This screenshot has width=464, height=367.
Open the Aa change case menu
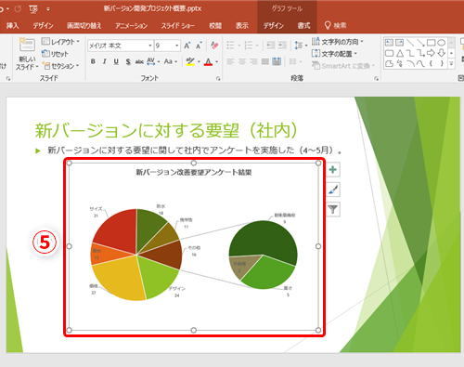click(171, 61)
